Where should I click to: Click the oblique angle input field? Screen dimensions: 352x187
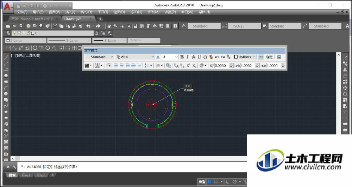pos(221,66)
